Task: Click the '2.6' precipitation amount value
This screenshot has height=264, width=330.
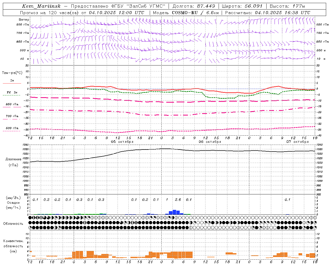Action: [178, 200]
